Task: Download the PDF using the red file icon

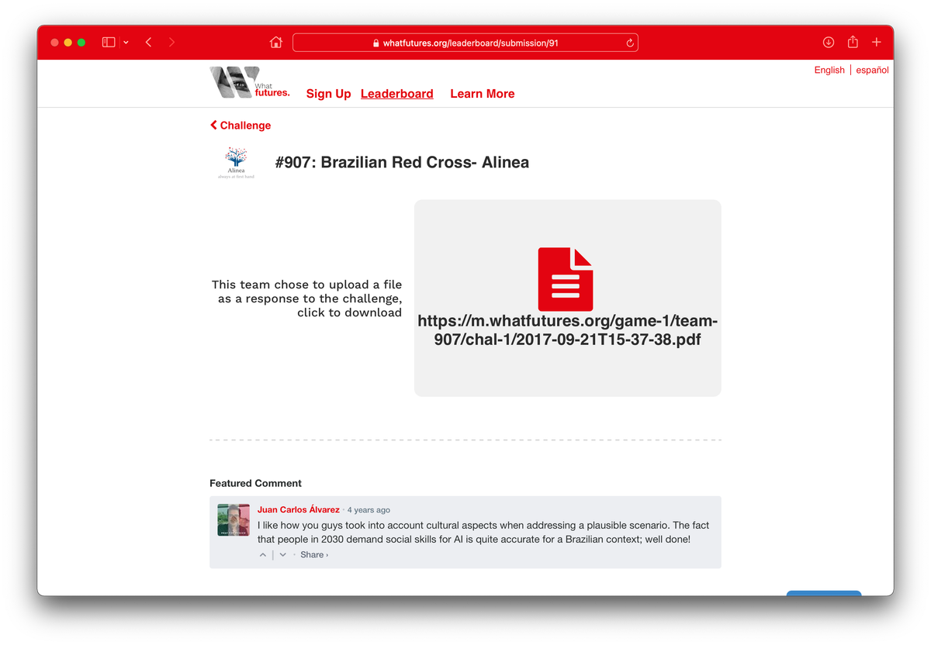Action: point(566,279)
